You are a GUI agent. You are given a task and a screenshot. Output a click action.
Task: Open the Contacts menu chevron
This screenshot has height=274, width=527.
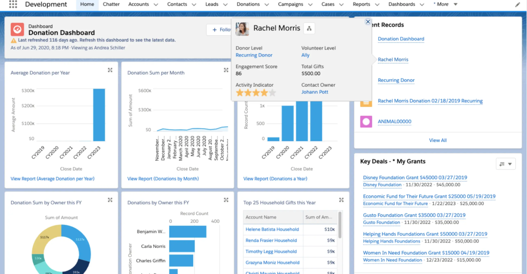click(x=194, y=5)
